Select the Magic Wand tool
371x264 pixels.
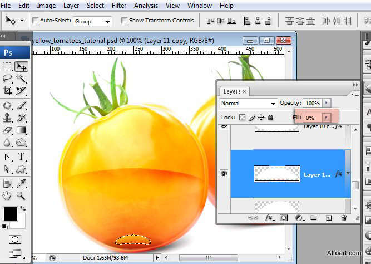21,79
